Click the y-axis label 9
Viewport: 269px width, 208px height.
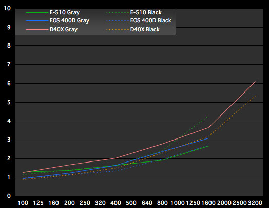tap(9, 27)
